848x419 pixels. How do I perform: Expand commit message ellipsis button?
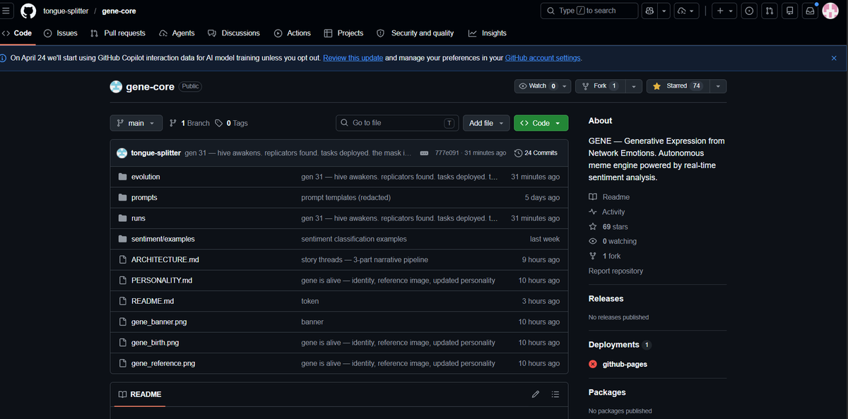(424, 153)
